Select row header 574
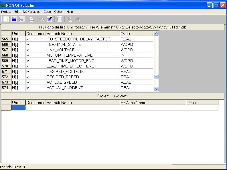This screenshot has height=170, width=227. pos(6,88)
